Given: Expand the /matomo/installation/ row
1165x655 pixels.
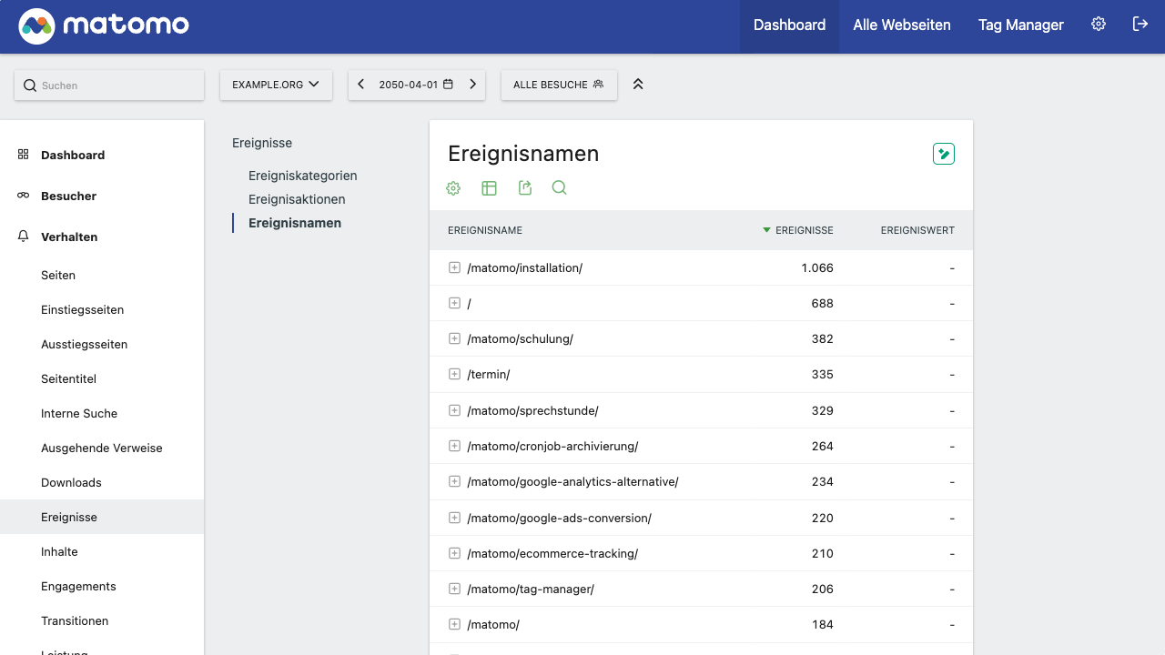Looking at the screenshot, I should 454,267.
